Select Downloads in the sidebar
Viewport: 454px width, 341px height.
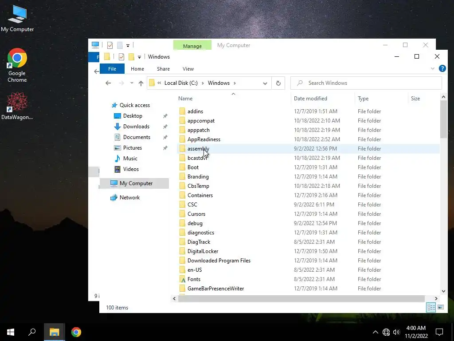point(136,127)
